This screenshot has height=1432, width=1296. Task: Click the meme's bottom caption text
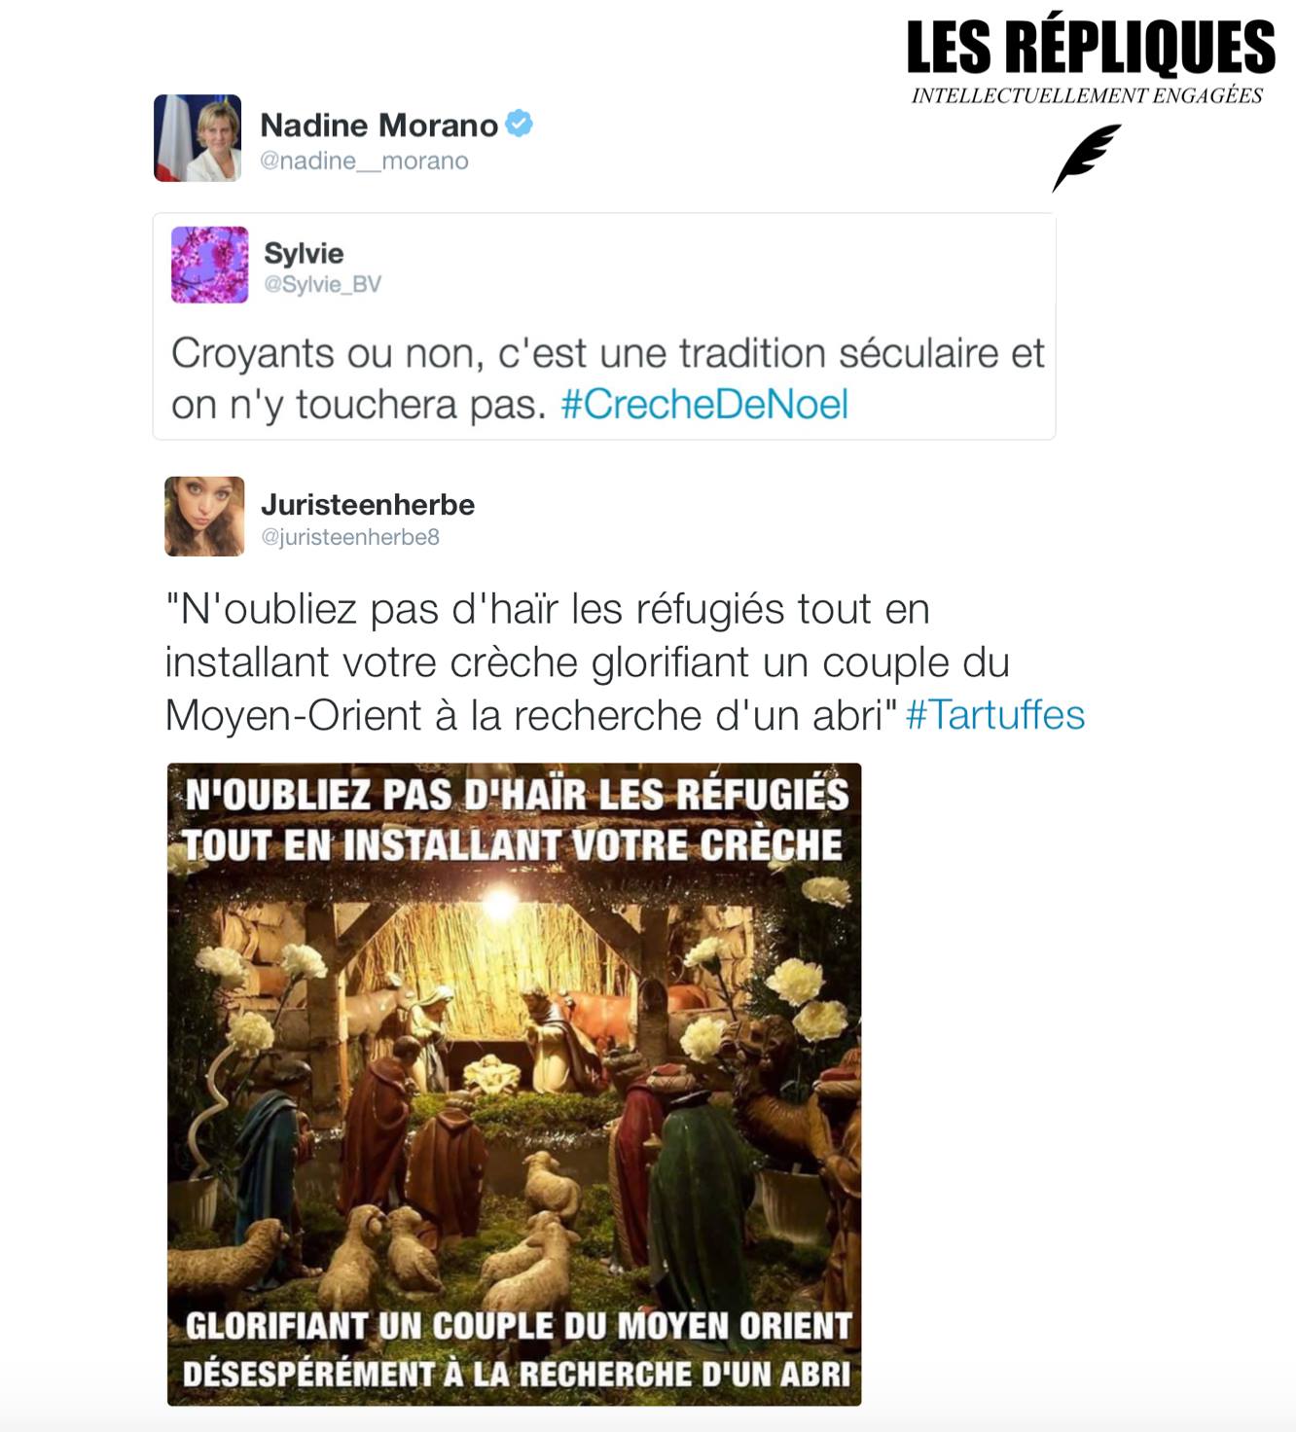(x=518, y=1350)
